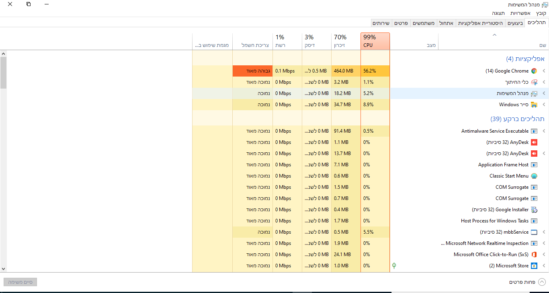The height and width of the screenshot is (293, 549).
Task: Collapse details with the פחות פרטים arrow
Action: (542, 282)
